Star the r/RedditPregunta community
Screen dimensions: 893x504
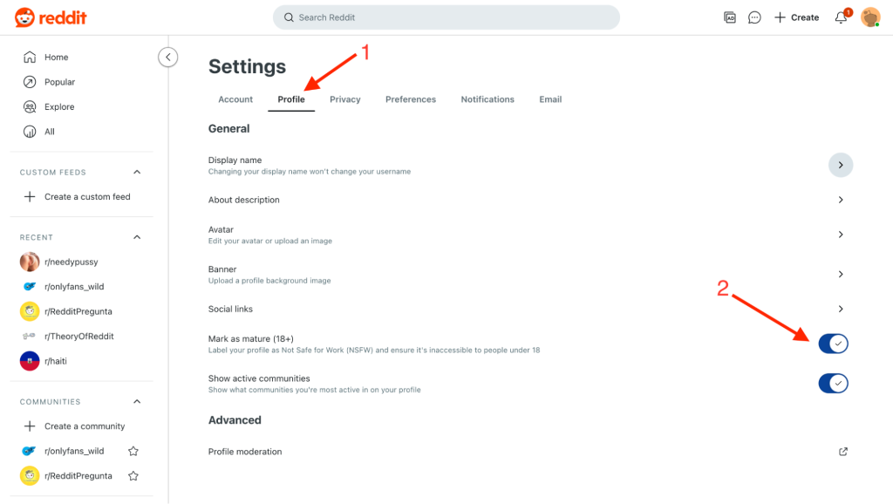[x=133, y=476]
